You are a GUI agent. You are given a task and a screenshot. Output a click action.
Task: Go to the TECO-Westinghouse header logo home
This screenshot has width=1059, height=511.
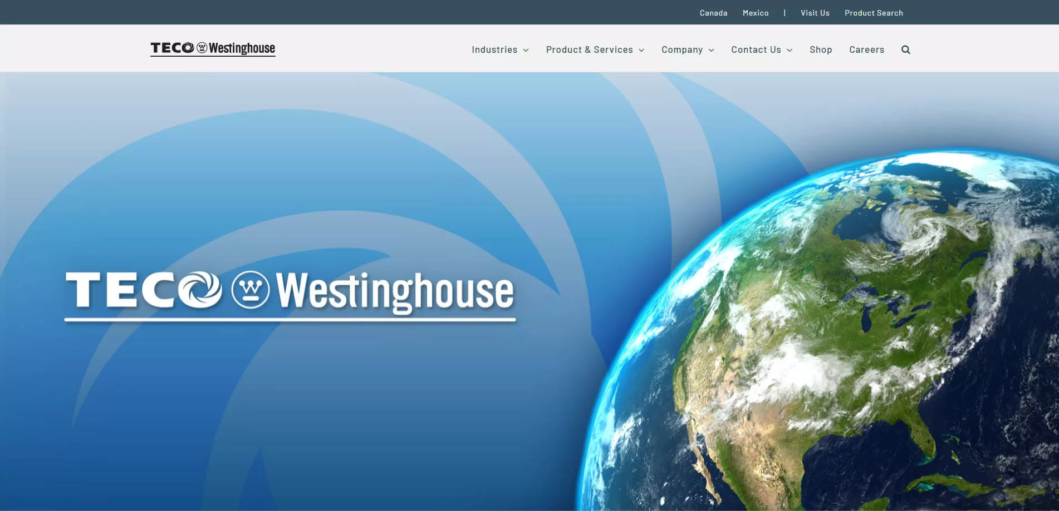213,48
